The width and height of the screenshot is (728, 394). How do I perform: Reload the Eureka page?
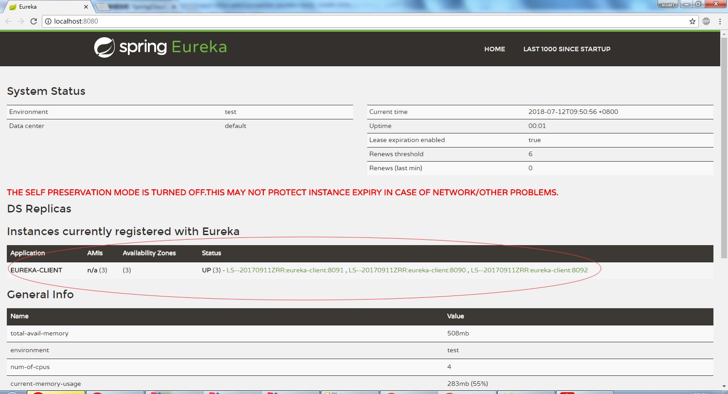pyautogui.click(x=34, y=21)
